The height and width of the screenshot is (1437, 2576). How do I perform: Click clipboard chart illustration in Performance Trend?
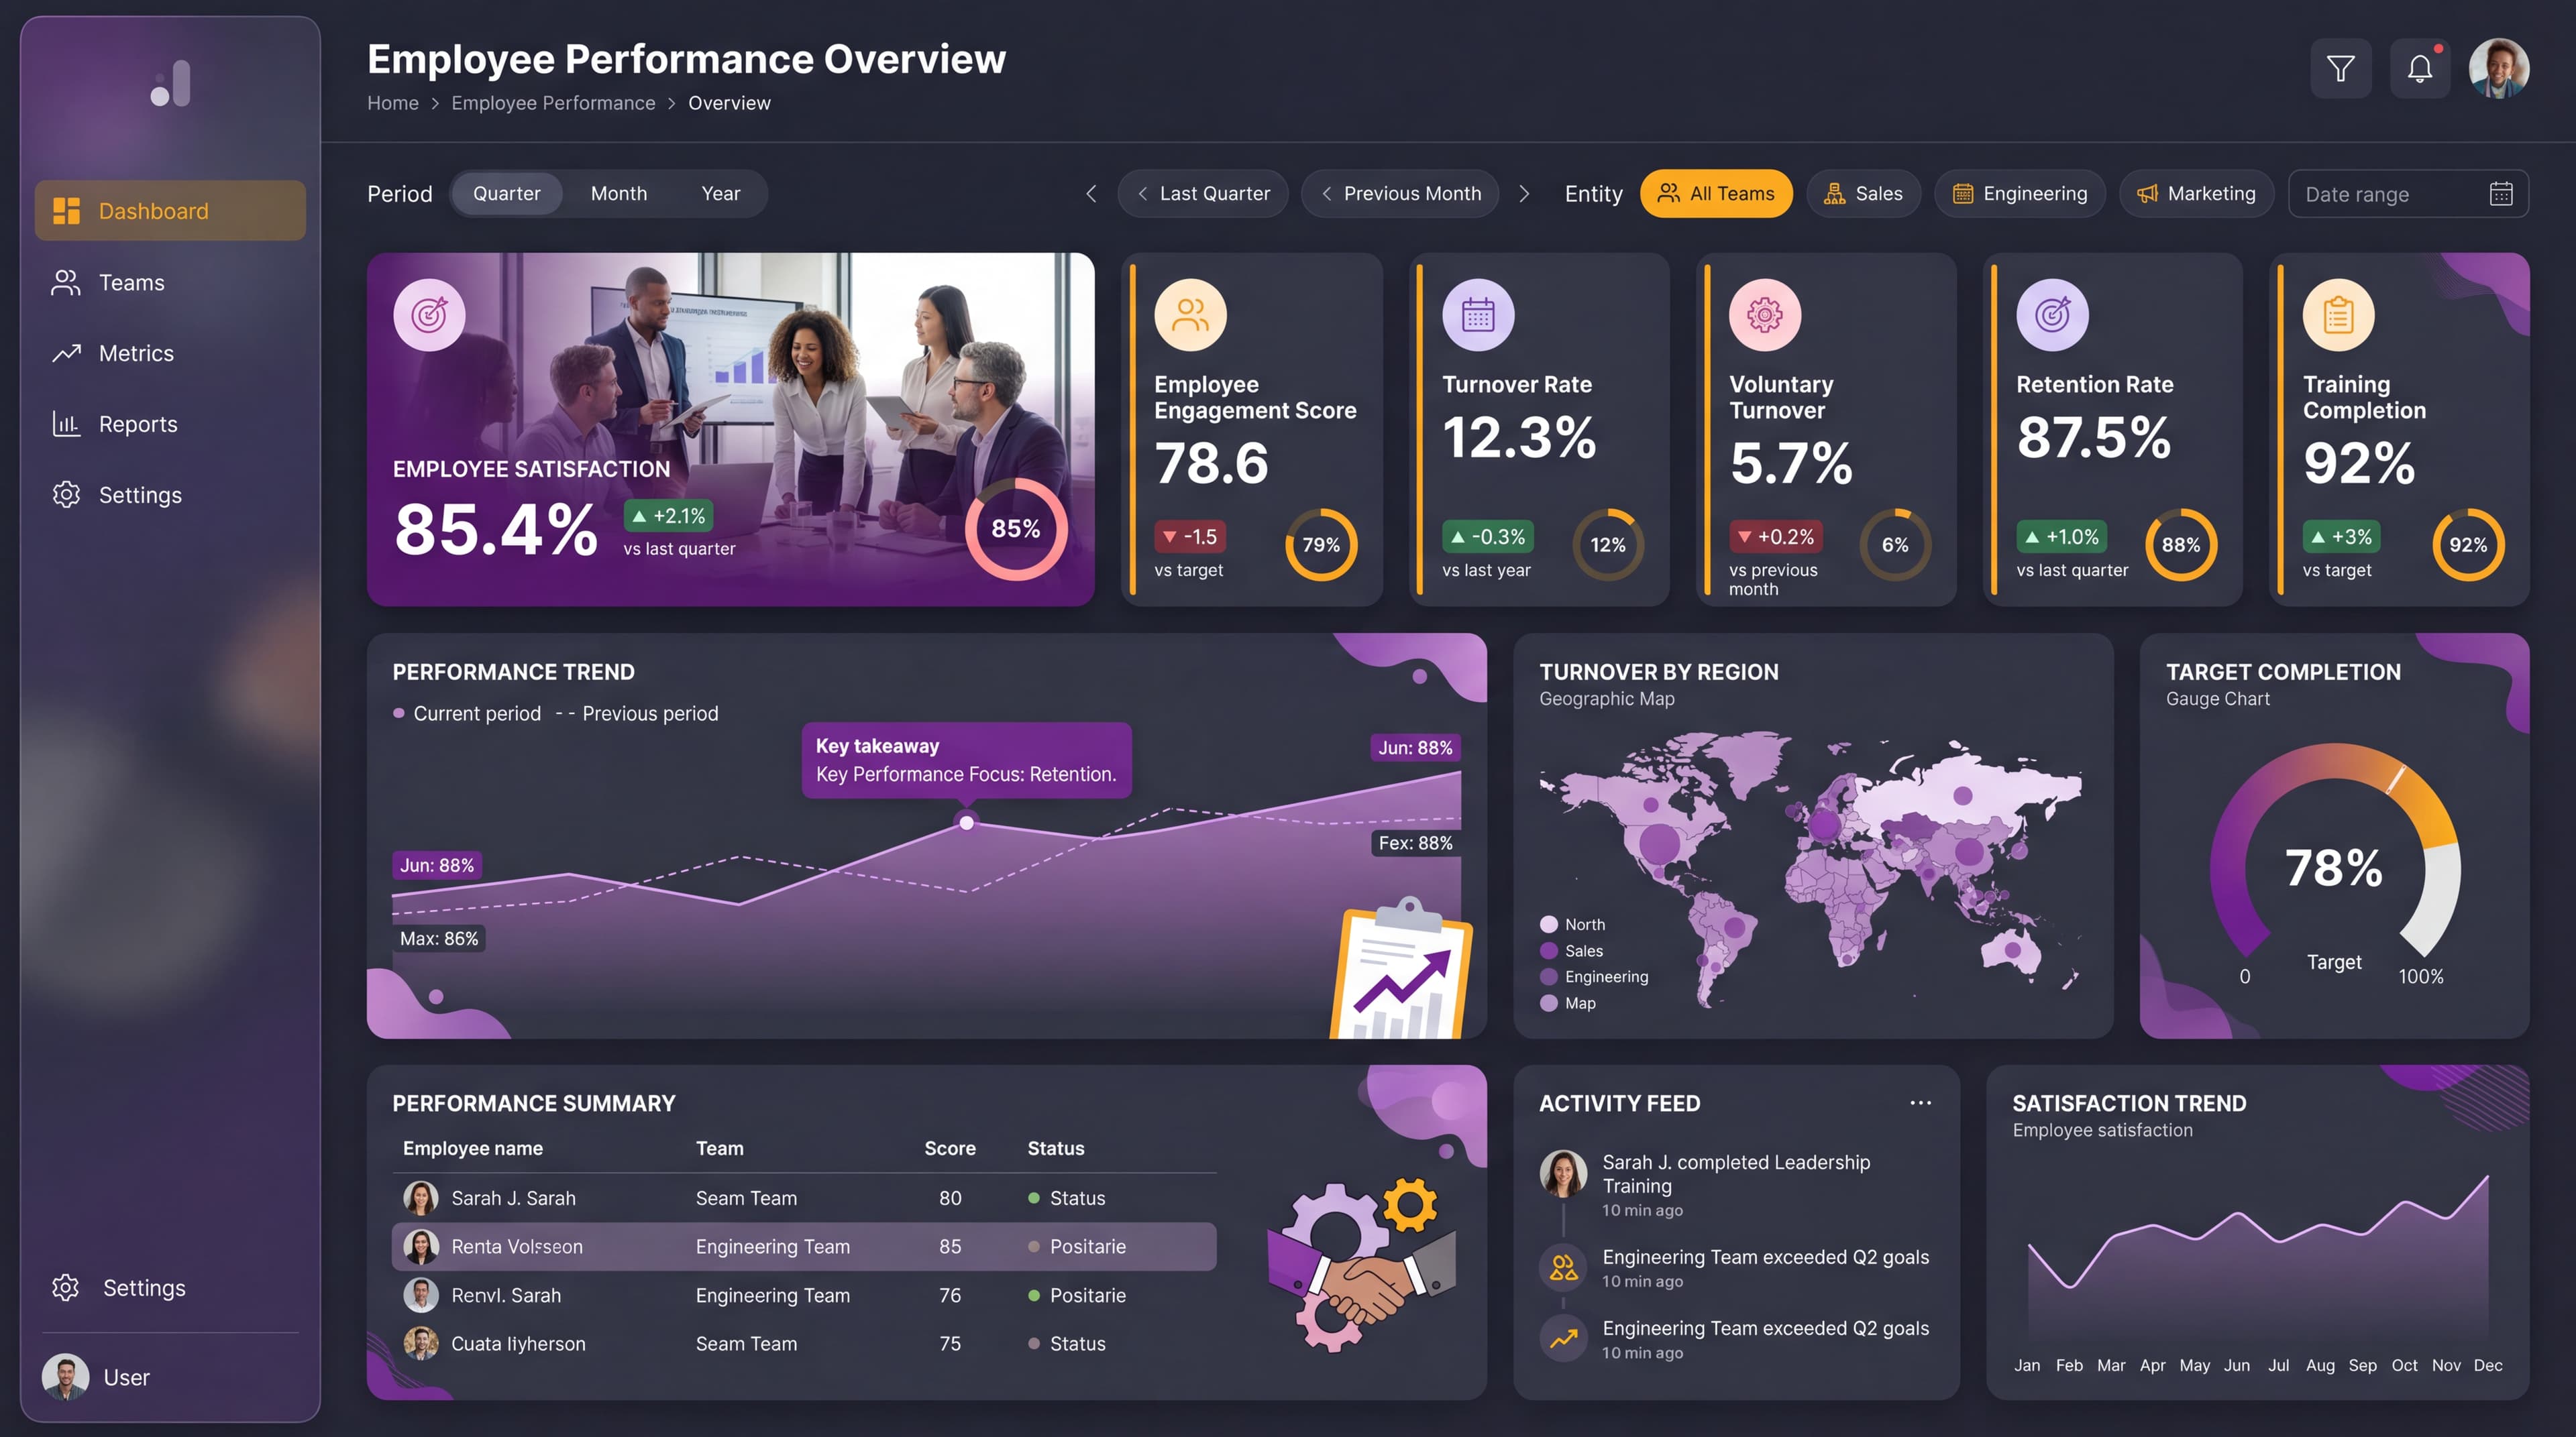pos(1401,968)
